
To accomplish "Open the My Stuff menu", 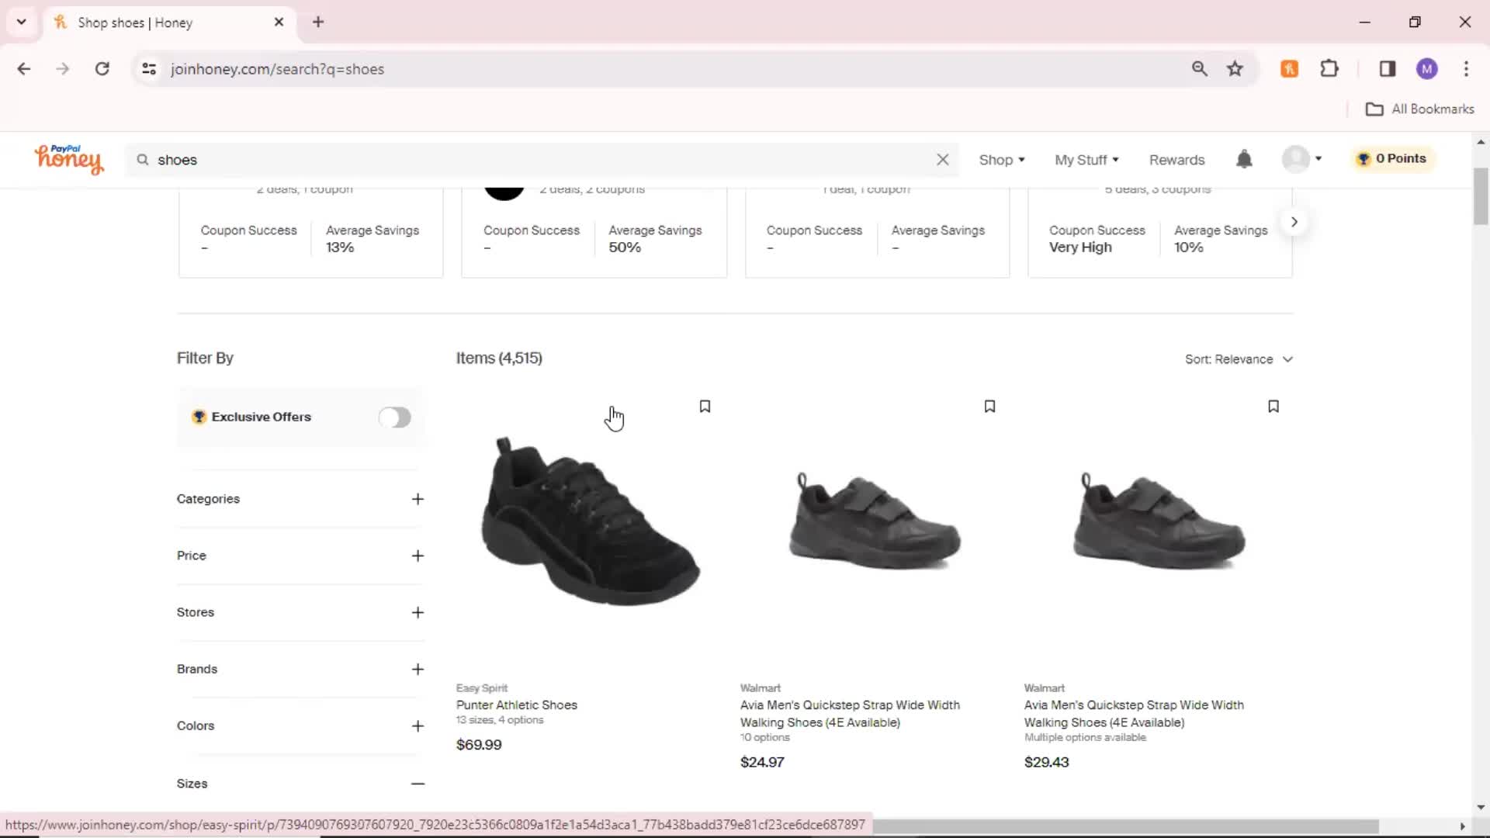I will click(1086, 160).
